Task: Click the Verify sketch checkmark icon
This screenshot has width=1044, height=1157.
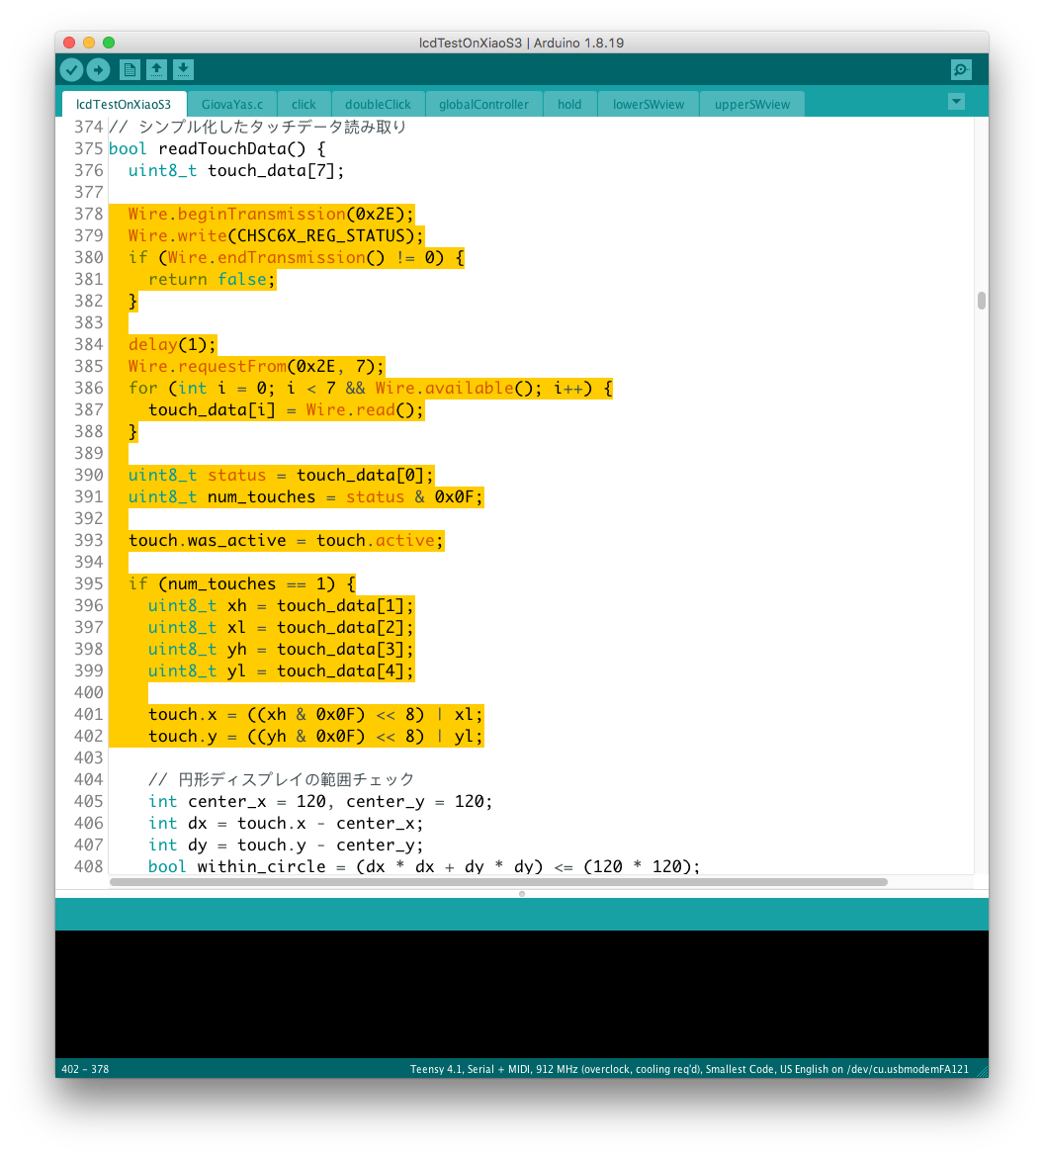Action: [71, 69]
